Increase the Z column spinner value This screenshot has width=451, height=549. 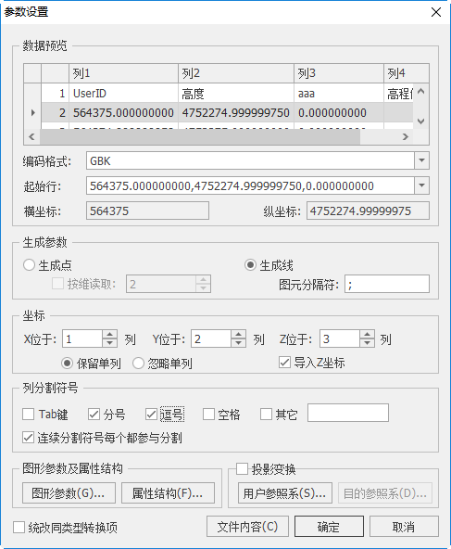(x=367, y=335)
